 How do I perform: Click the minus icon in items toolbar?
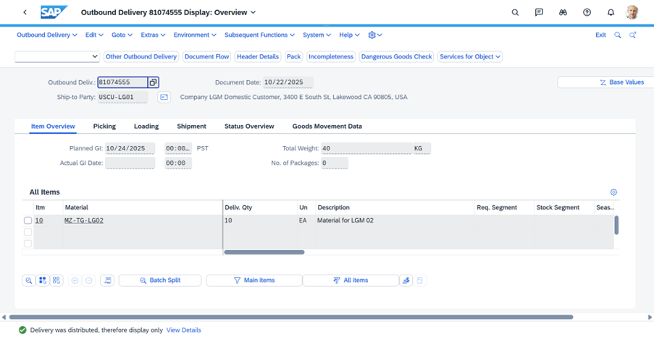(89, 280)
